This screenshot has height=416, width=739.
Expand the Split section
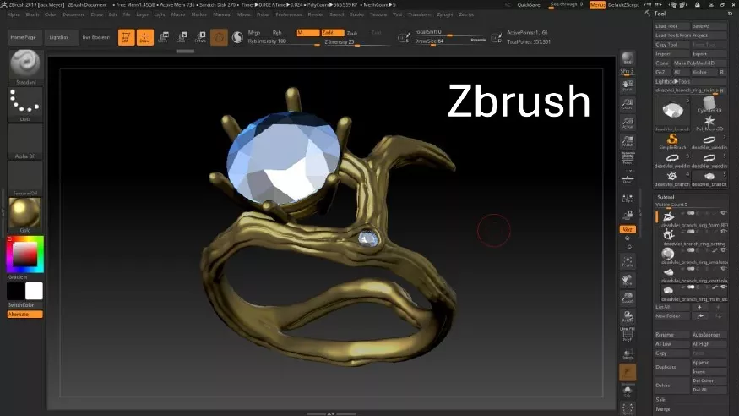[660, 399]
